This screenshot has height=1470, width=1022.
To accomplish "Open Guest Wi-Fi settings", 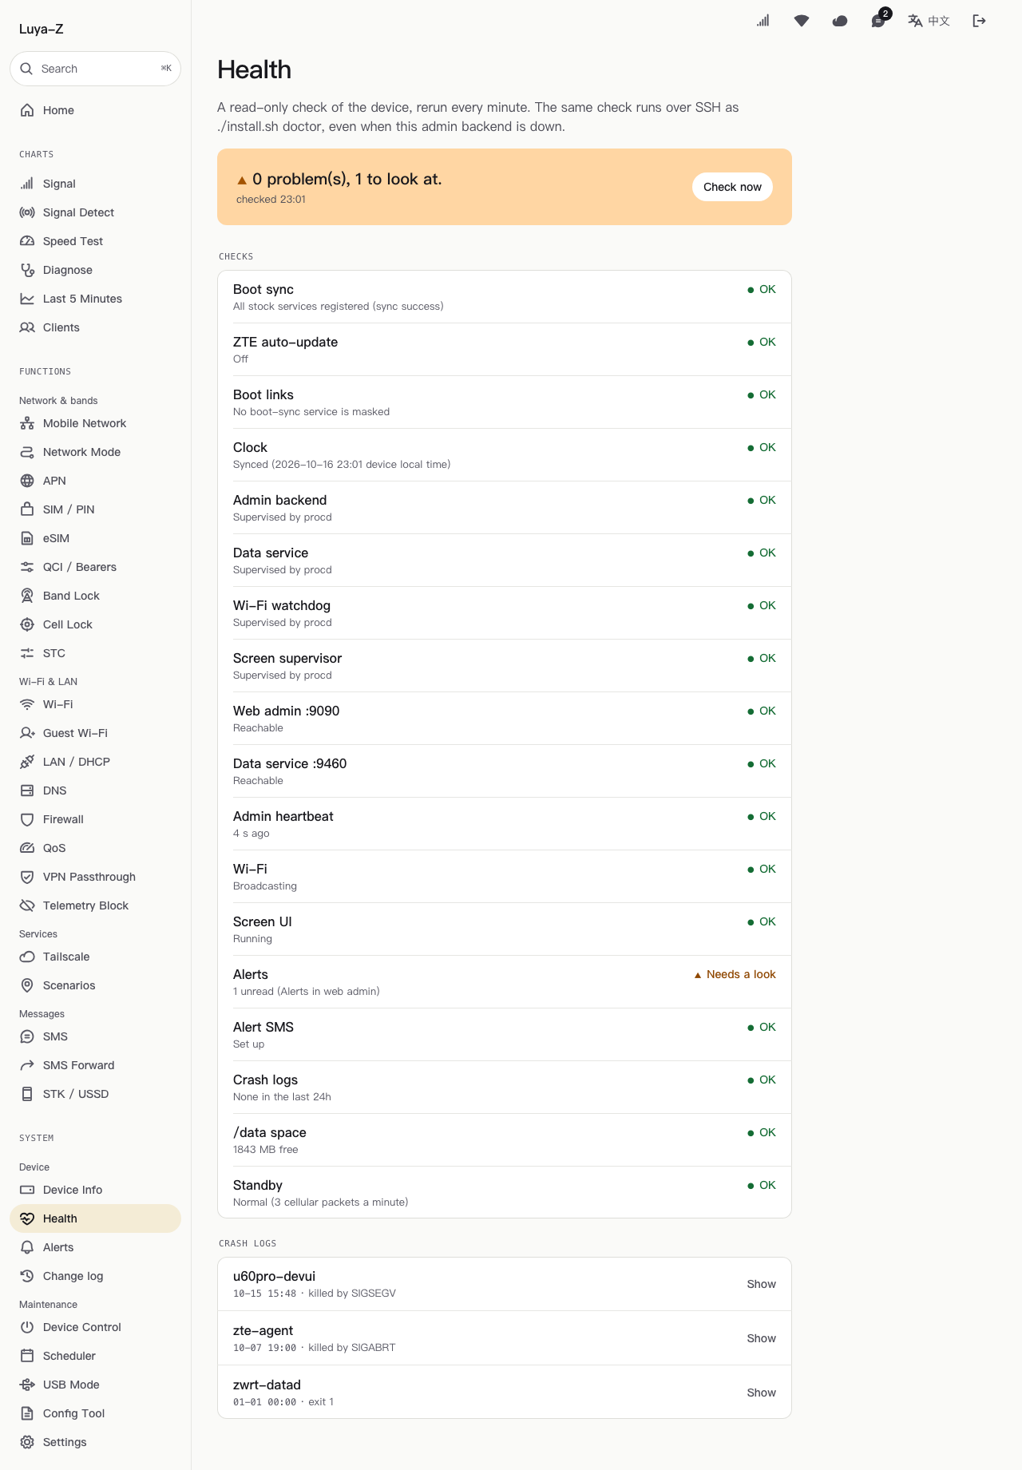I will point(95,733).
